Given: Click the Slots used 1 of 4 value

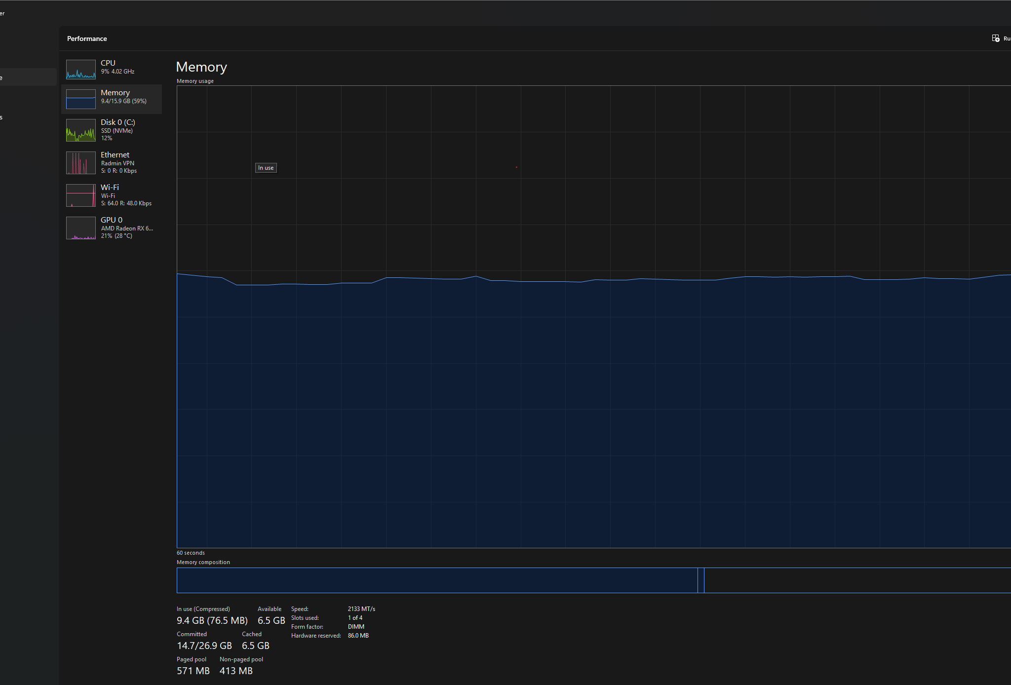Looking at the screenshot, I should pyautogui.click(x=355, y=618).
